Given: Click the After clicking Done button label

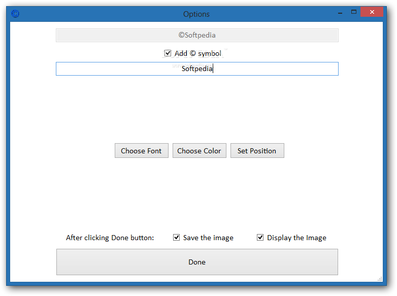Looking at the screenshot, I should [x=110, y=238].
